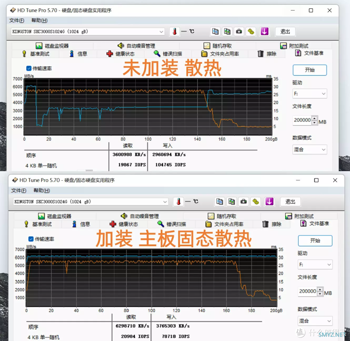Click 退出 button in bottom window
This screenshot has width=350, height=341.
coord(290,202)
